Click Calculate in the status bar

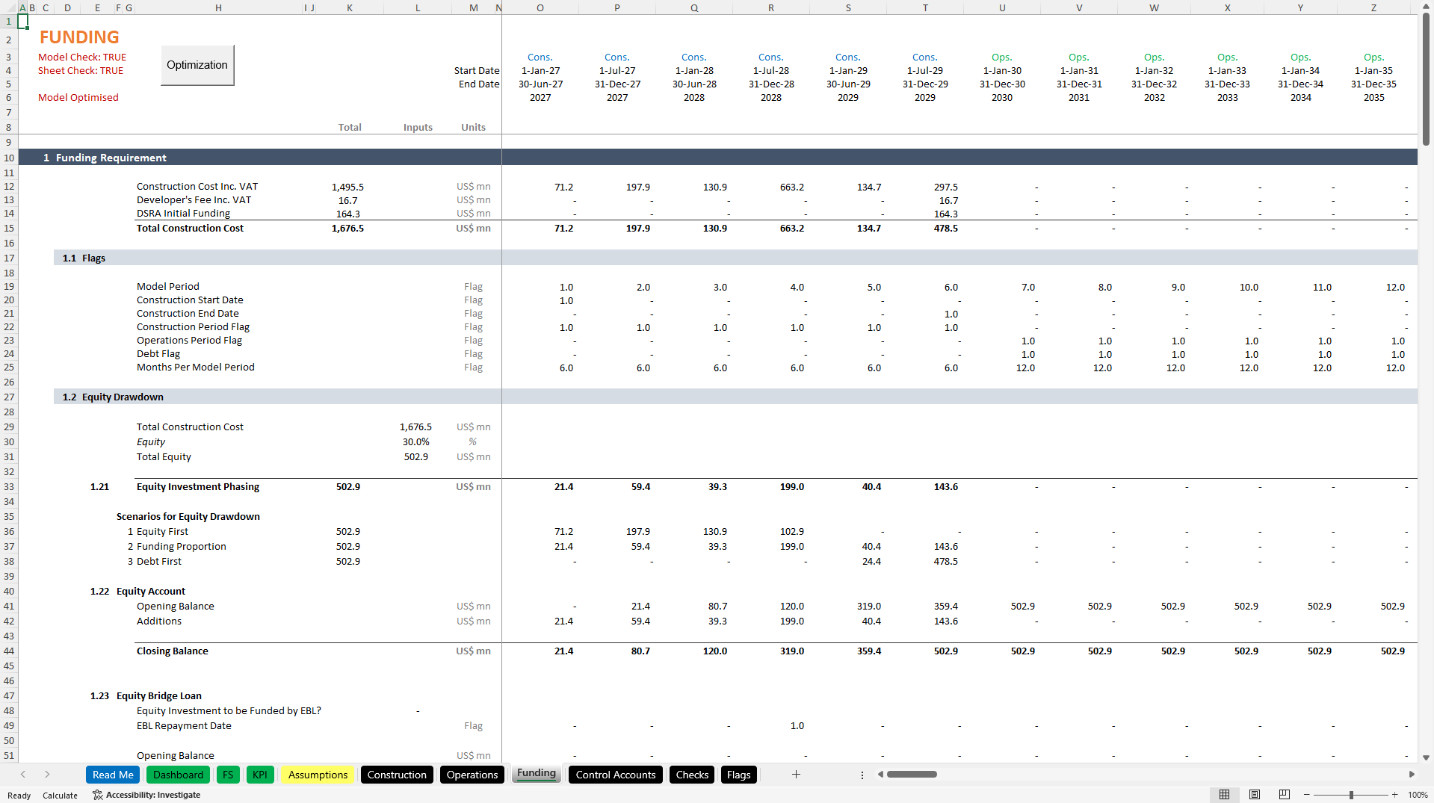pos(60,796)
